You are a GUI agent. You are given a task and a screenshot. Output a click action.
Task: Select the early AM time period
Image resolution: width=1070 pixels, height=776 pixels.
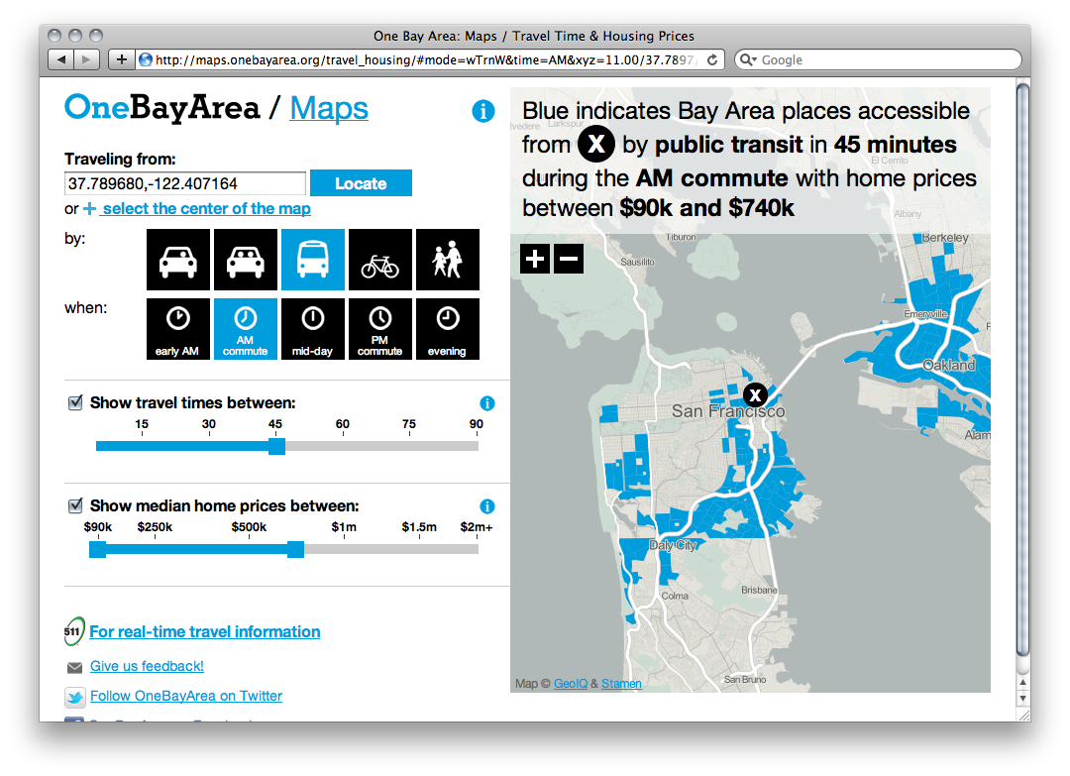[x=178, y=328]
